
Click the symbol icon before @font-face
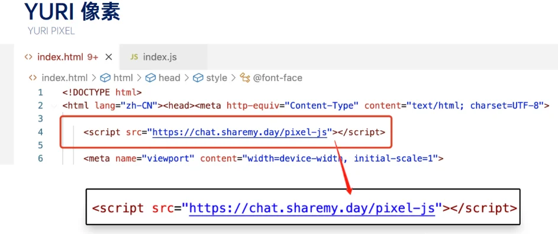(245, 78)
